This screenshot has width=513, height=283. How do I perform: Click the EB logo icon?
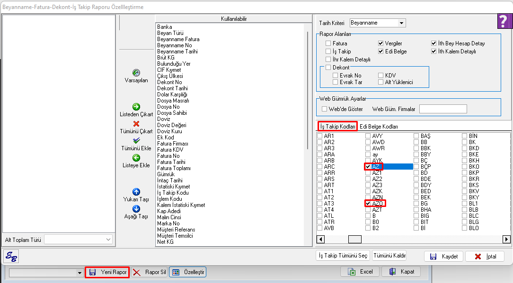(x=11, y=257)
